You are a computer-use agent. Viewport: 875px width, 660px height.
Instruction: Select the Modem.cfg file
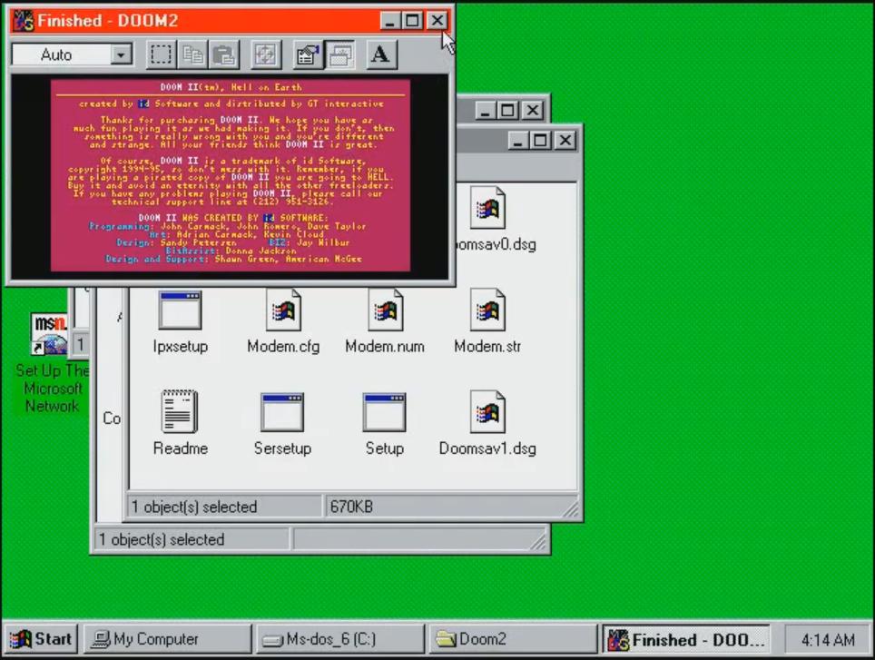[282, 309]
